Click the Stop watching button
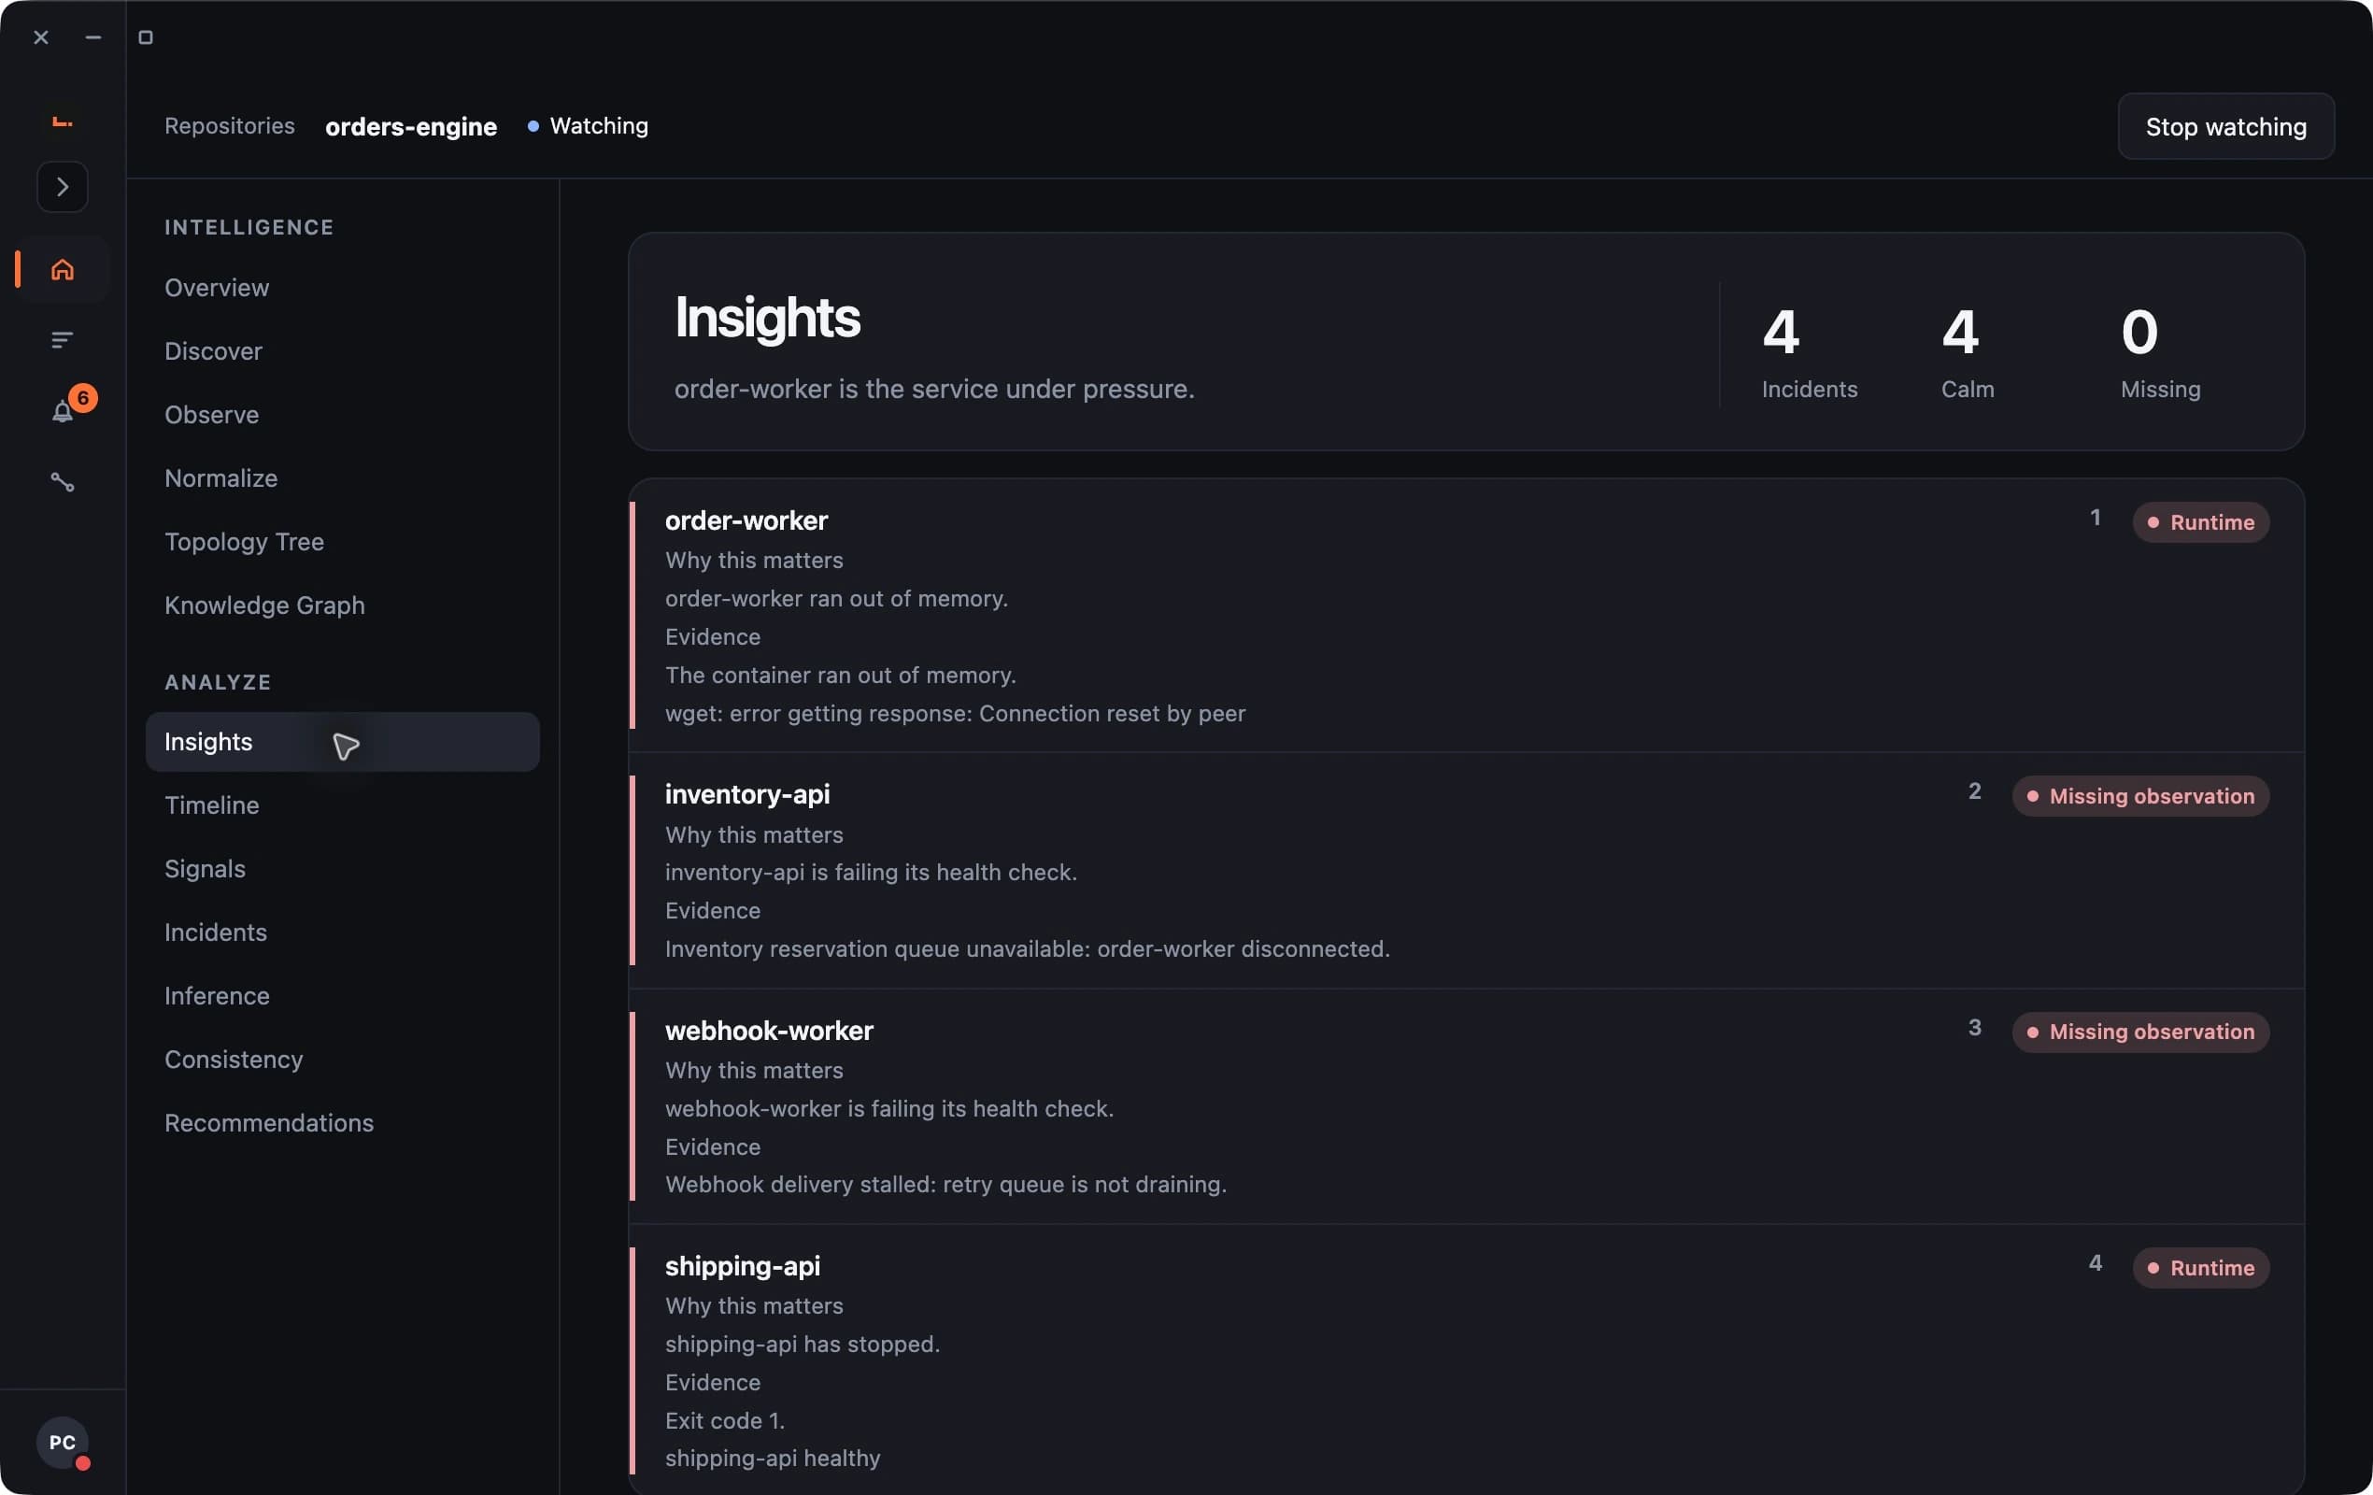 (x=2225, y=126)
